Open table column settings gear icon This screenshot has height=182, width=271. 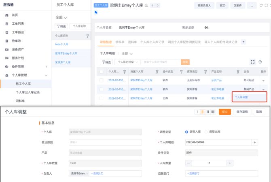point(260,62)
